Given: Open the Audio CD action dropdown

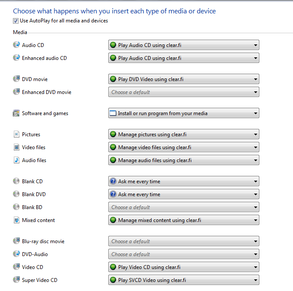Looking at the screenshot, I should coord(183,45).
